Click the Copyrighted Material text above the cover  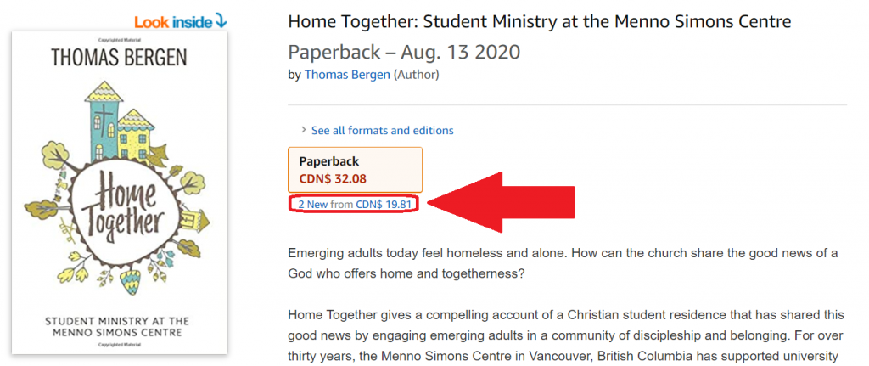120,41
